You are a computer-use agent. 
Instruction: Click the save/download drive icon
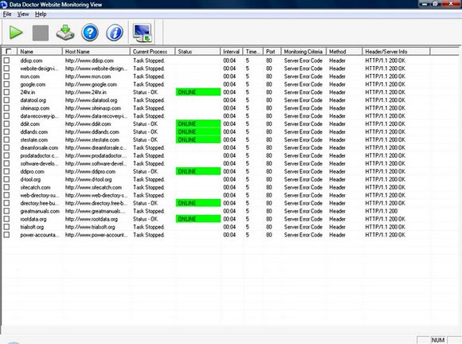(x=65, y=33)
